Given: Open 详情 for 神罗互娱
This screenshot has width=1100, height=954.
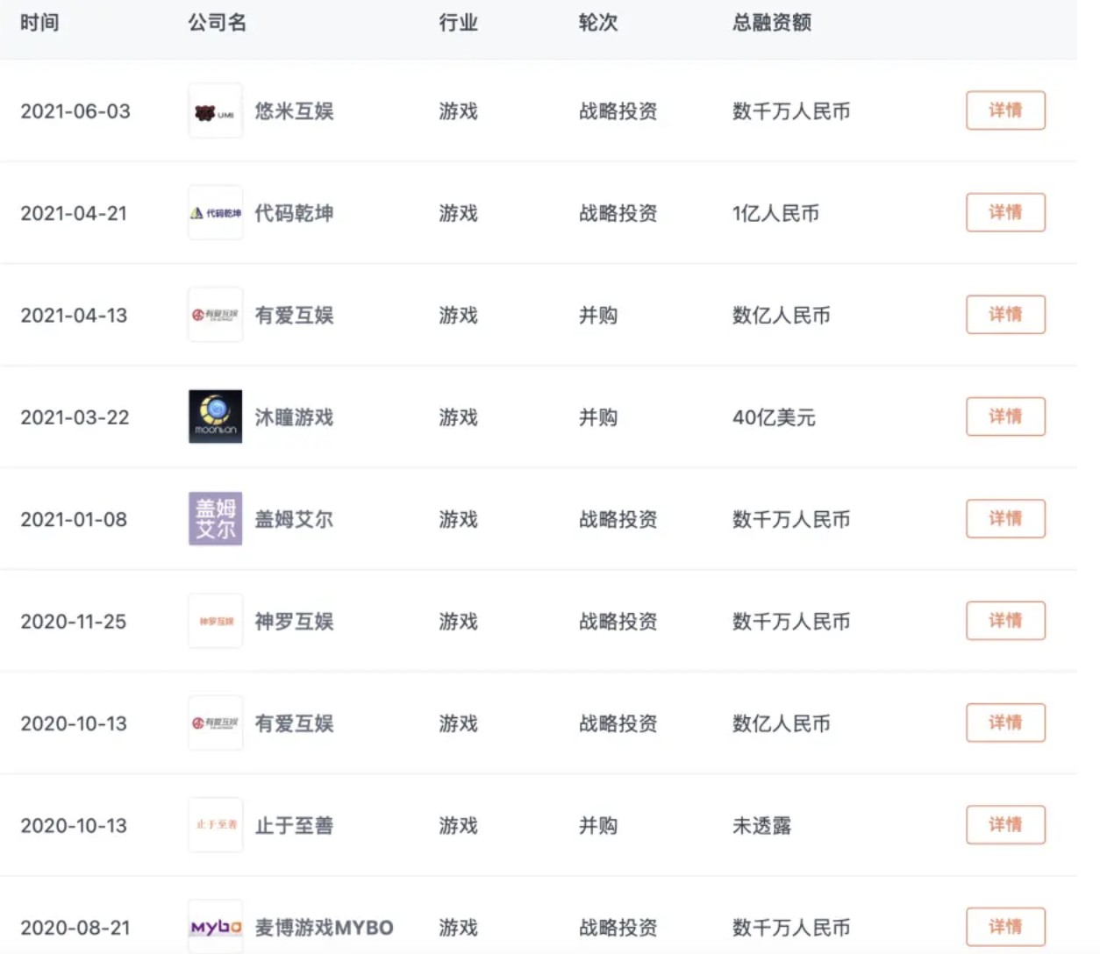Looking at the screenshot, I should click(1005, 620).
